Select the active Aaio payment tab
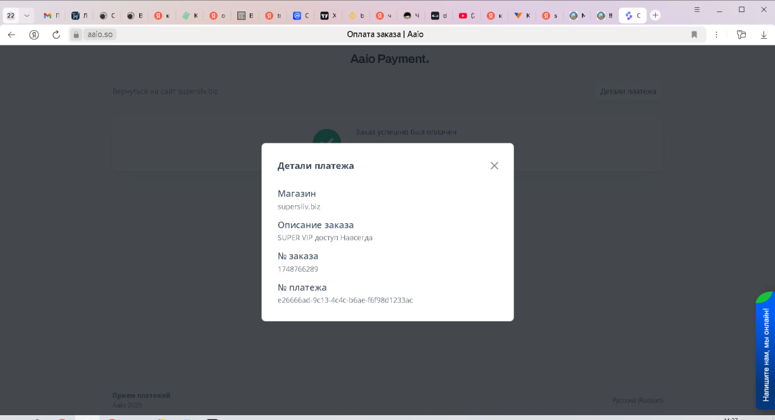Image resolution: width=775 pixels, height=420 pixels. [x=632, y=16]
